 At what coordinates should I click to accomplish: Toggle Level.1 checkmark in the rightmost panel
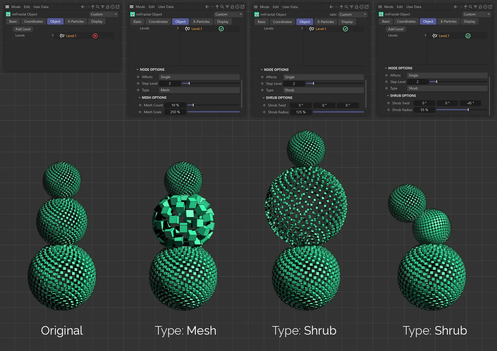468,36
